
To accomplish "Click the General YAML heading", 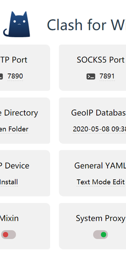I will (x=100, y=166).
